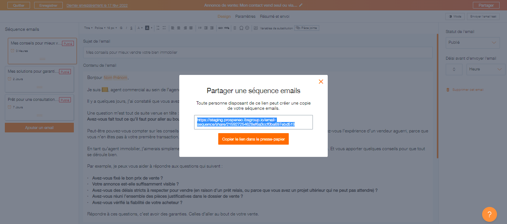This screenshot has width=507, height=224.
Task: Click the editor vertical scrollbar
Action: (438, 96)
